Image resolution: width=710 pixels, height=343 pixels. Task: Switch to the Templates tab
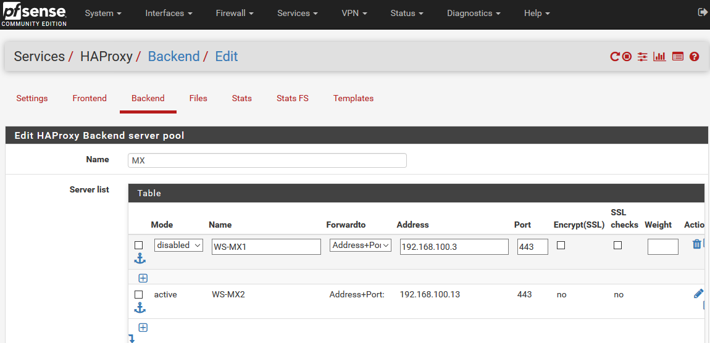(x=354, y=98)
